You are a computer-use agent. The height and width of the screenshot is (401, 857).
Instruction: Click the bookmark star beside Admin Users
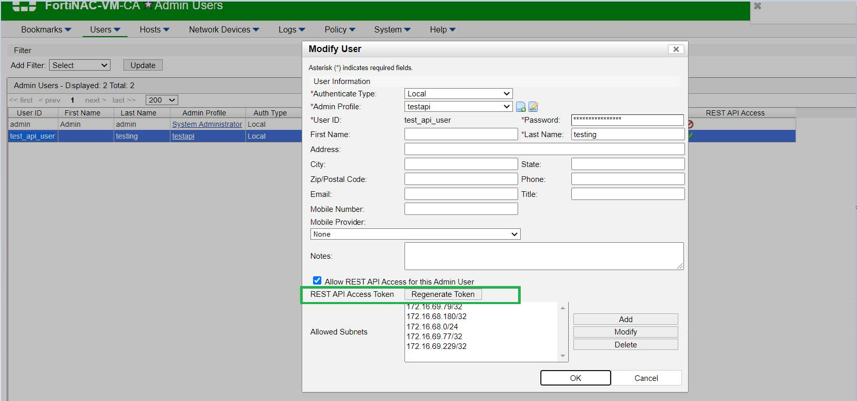tap(147, 6)
